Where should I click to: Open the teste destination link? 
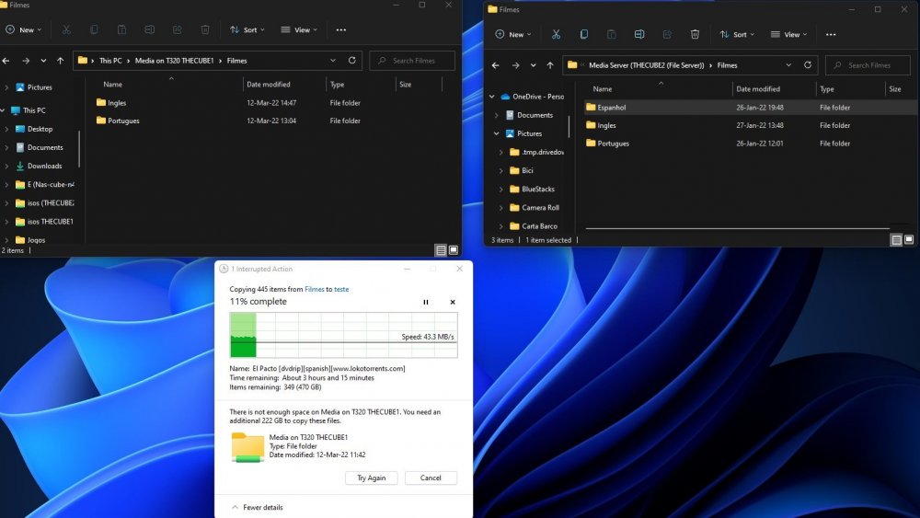[341, 289]
